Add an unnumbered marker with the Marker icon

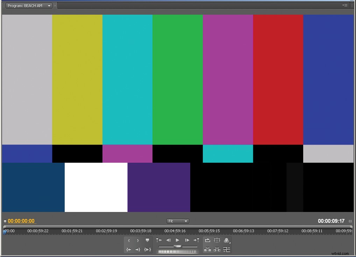[147, 240]
